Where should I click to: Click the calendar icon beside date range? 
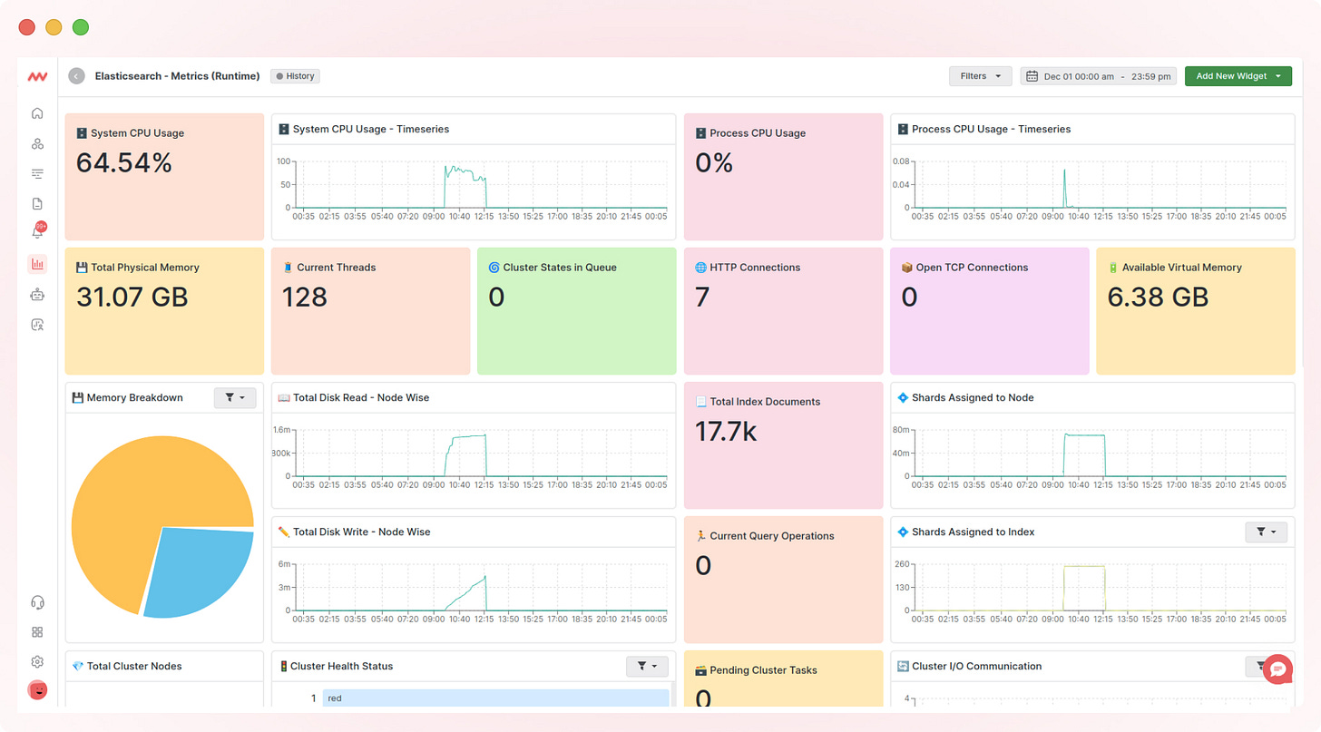[1032, 76]
